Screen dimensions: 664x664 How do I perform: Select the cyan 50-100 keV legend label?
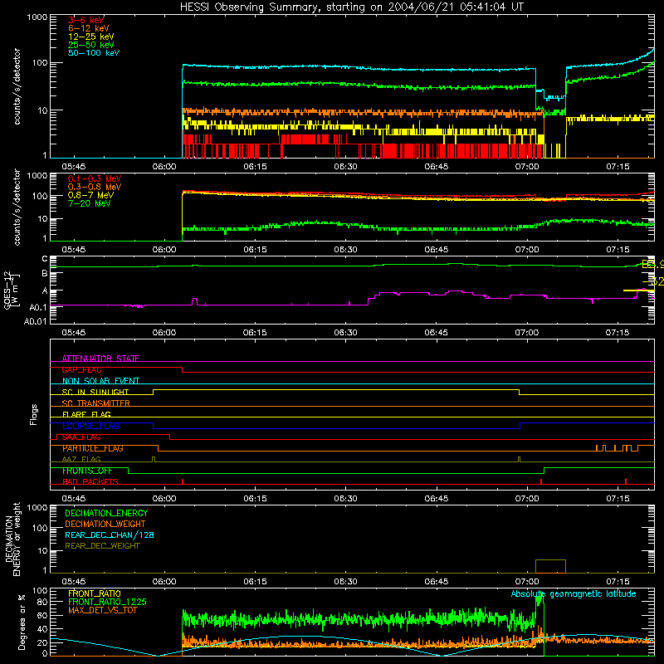[x=94, y=53]
